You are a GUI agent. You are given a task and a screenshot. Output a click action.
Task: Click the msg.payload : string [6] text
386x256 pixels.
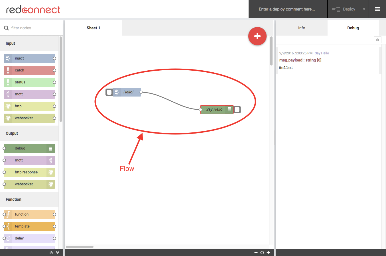300,60
